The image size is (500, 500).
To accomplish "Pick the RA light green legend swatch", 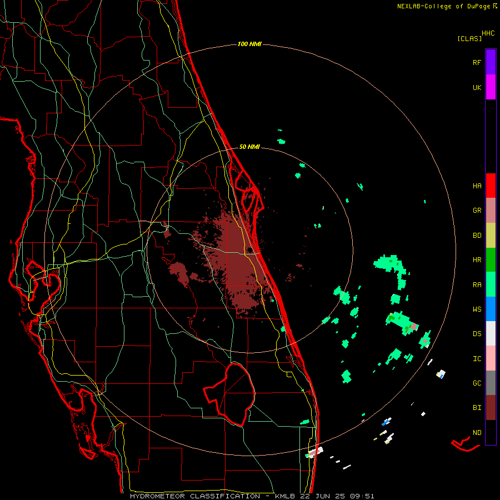I will click(491, 284).
